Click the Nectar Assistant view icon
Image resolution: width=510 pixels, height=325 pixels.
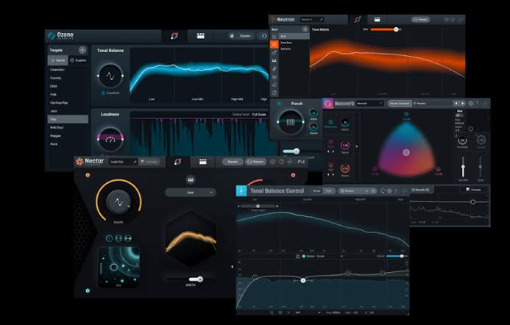click(177, 162)
